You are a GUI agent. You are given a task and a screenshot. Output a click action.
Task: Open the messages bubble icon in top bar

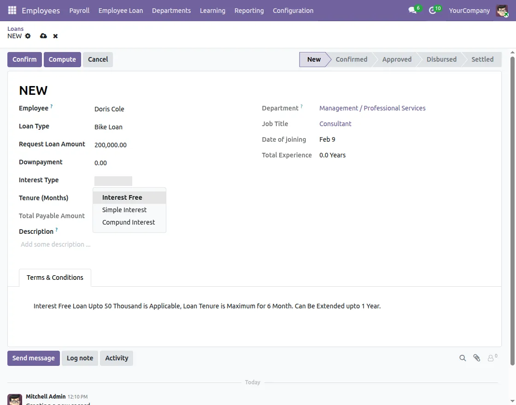(411, 10)
